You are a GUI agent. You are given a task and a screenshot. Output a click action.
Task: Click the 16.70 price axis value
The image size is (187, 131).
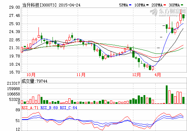(14, 72)
